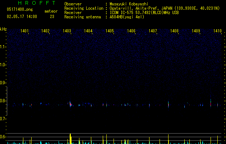This screenshot has width=226, height=144.
Task: Click the 1403 time axis marker
Action: click(67, 31)
